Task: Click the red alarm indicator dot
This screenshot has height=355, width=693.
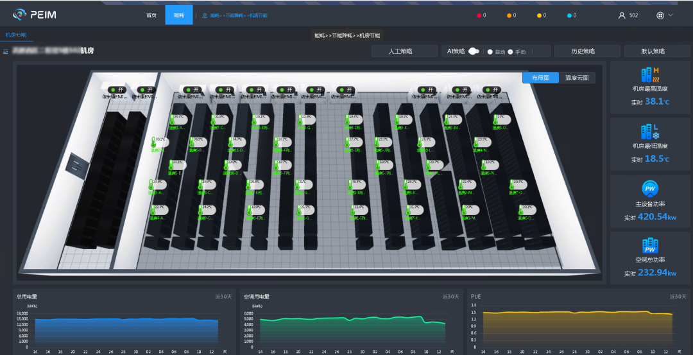Action: tap(479, 15)
